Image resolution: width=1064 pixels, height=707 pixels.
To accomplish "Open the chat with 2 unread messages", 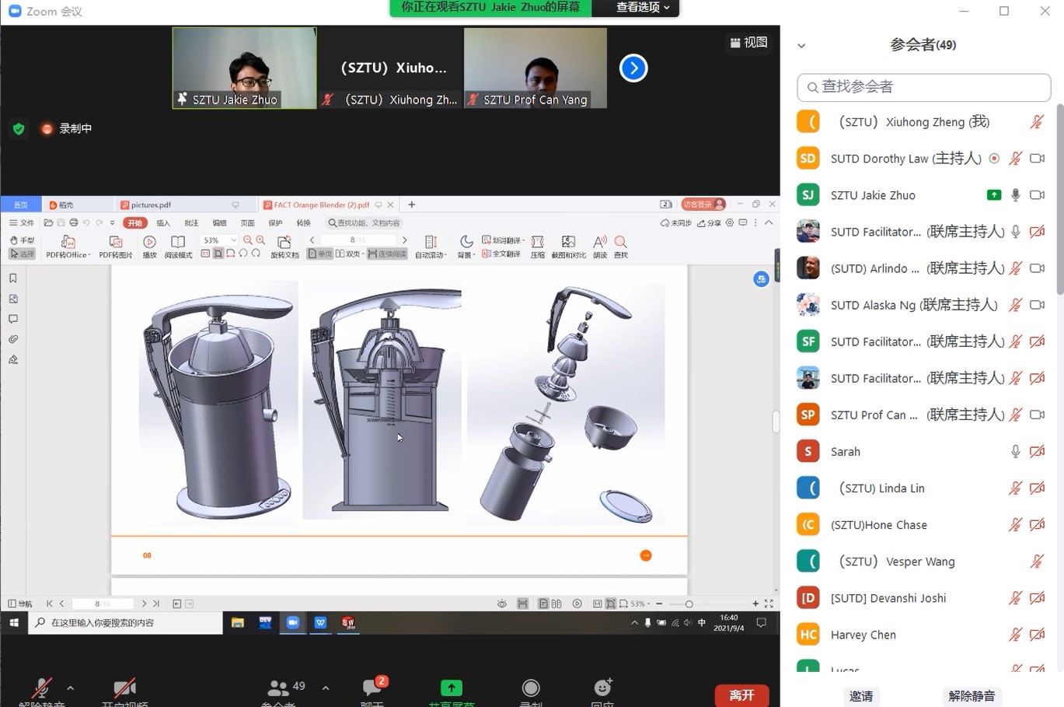I will (373, 689).
